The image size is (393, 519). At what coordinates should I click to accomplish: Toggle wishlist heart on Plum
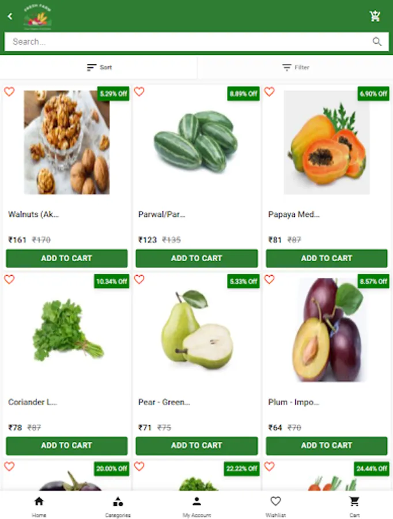coord(269,279)
